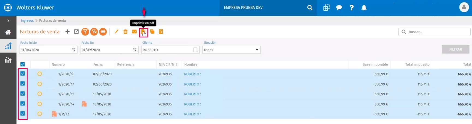Open the chat messages icon
Viewport: 472px width, 124px height.
click(339, 8)
